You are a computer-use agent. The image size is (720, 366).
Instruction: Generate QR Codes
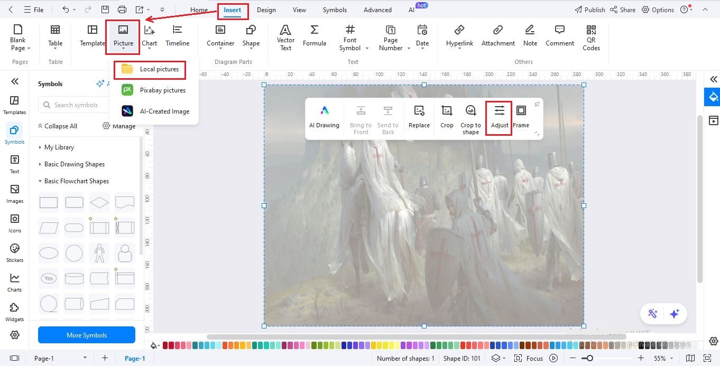click(591, 37)
